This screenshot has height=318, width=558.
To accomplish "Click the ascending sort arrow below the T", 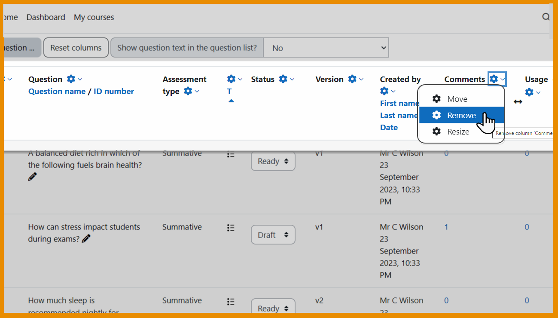I will pyautogui.click(x=231, y=100).
